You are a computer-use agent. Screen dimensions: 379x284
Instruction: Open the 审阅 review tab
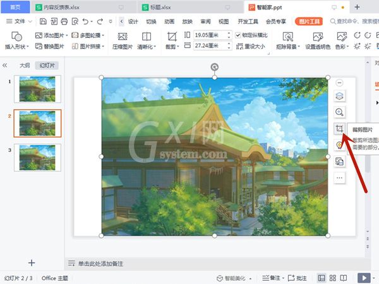[x=206, y=21]
